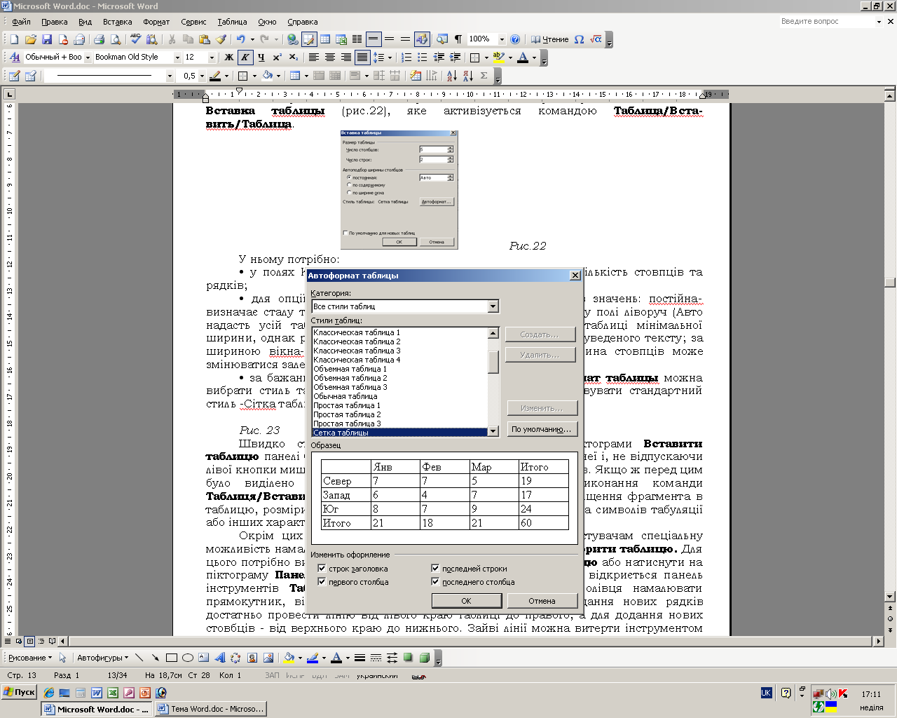The height and width of the screenshot is (718, 897).
Task: Open the line weight 0,5 dropdown
Action: coord(202,76)
